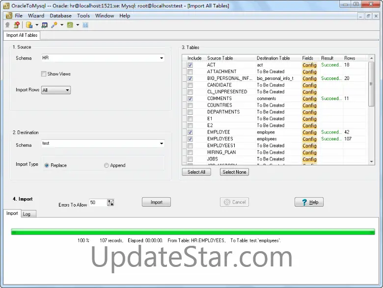
Task: Click the yellow database import toolbar icon
Action: (x=29, y=25)
